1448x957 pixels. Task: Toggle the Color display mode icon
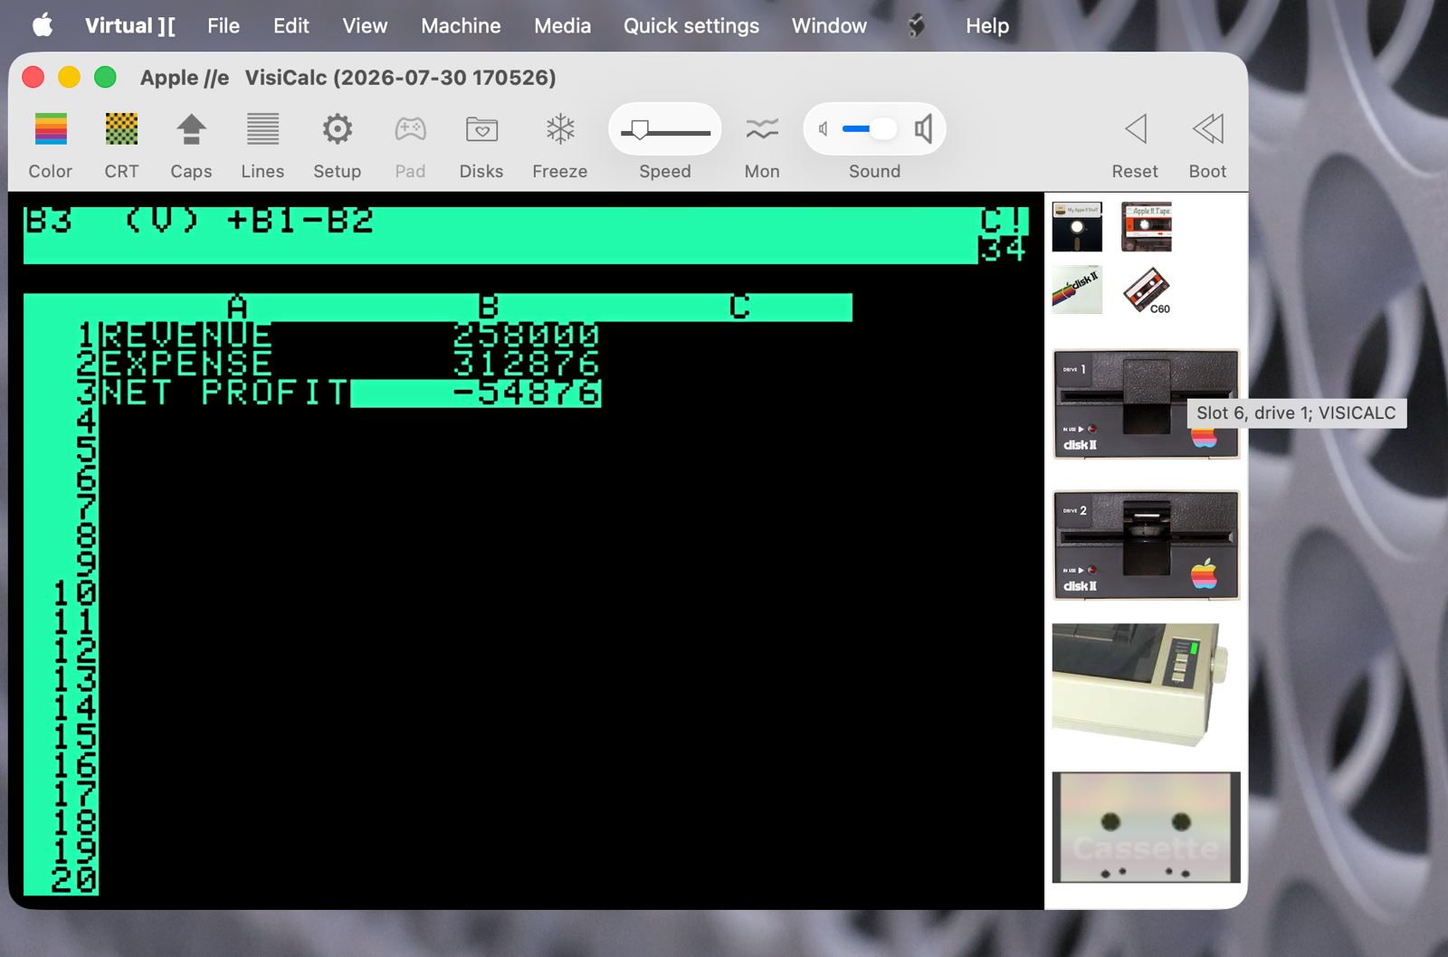(x=51, y=129)
